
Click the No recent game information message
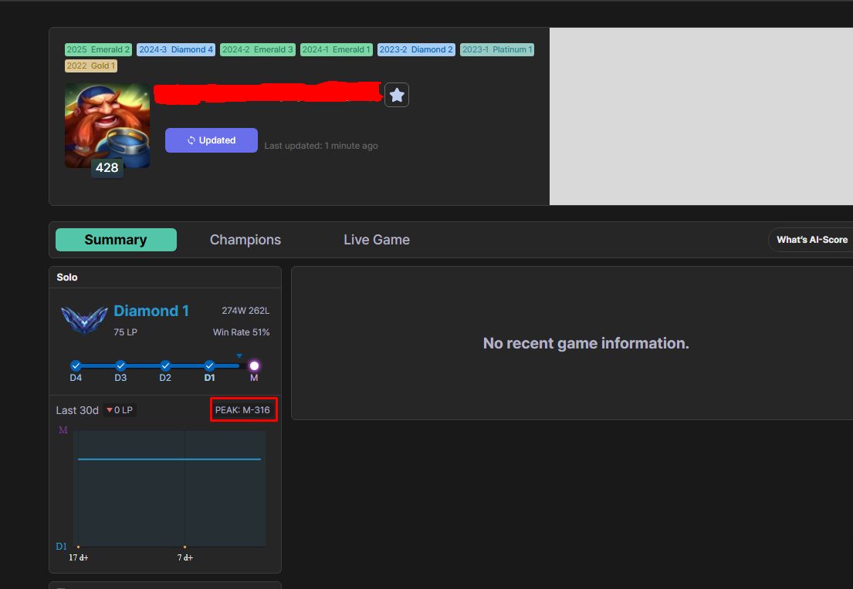click(586, 343)
